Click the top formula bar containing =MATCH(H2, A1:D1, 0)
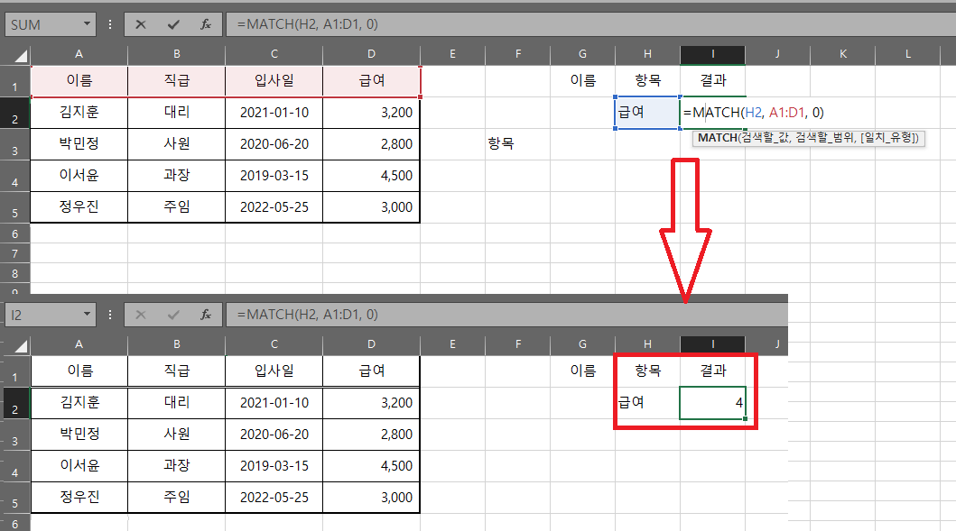Screen dimensions: 956x531 tap(590, 25)
